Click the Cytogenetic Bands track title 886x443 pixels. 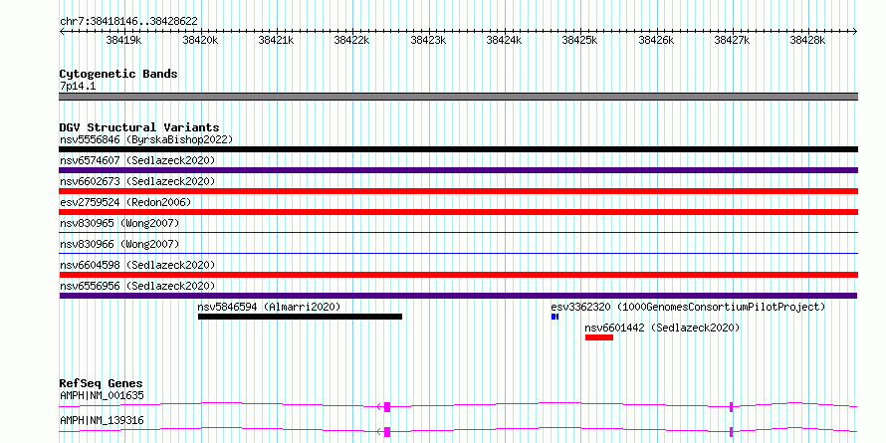pos(118,74)
